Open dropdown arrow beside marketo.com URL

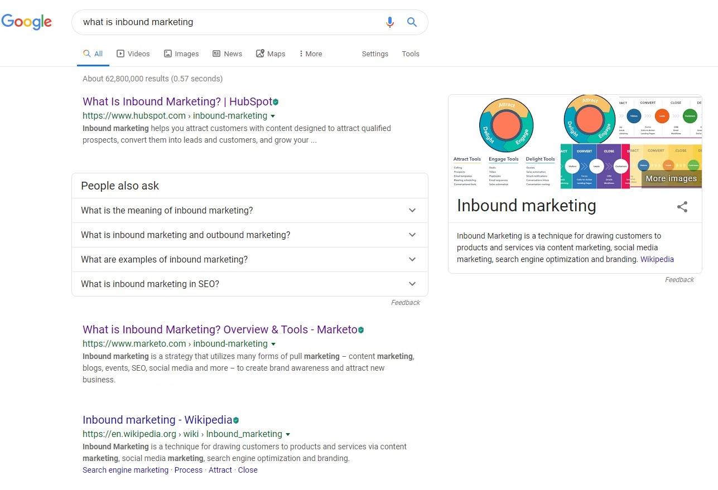pyautogui.click(x=273, y=344)
